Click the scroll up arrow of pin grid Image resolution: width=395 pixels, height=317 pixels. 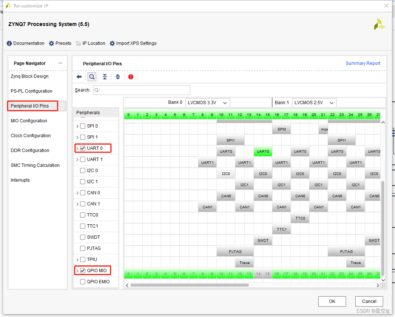click(x=383, y=122)
